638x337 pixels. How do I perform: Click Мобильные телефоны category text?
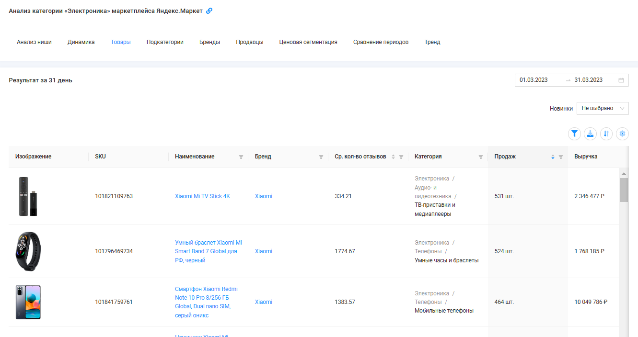[444, 311]
